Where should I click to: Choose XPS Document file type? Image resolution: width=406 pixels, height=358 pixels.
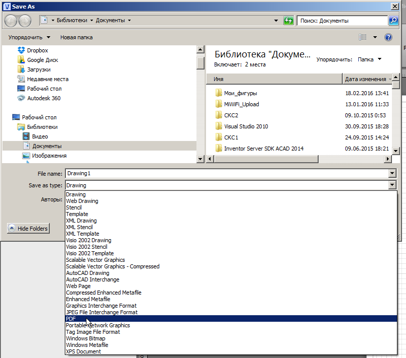point(231,351)
